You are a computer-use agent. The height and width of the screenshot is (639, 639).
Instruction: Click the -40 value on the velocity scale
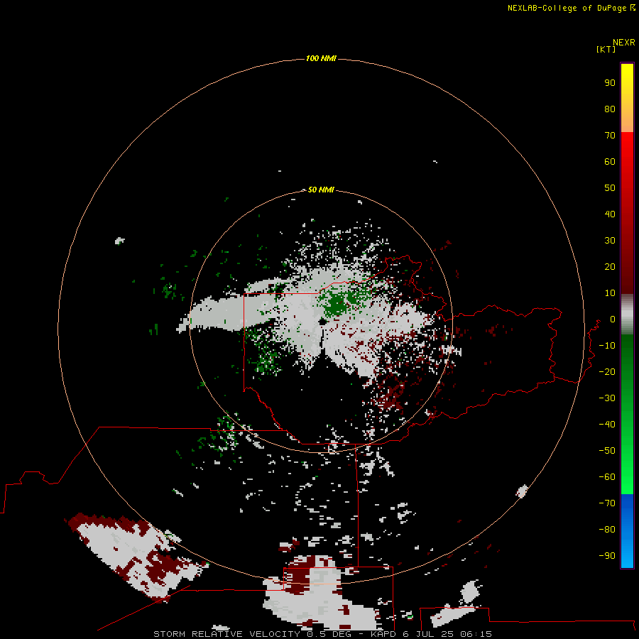607,425
